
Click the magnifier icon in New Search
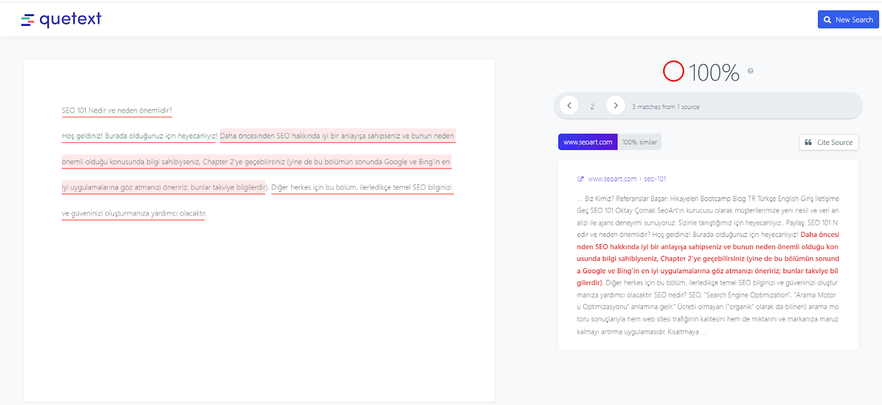[827, 20]
